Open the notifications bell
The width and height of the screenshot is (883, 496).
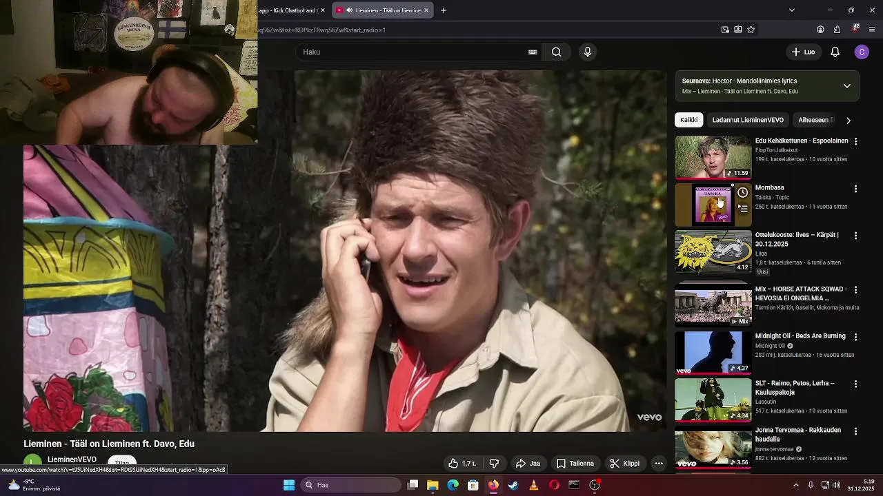(x=835, y=52)
